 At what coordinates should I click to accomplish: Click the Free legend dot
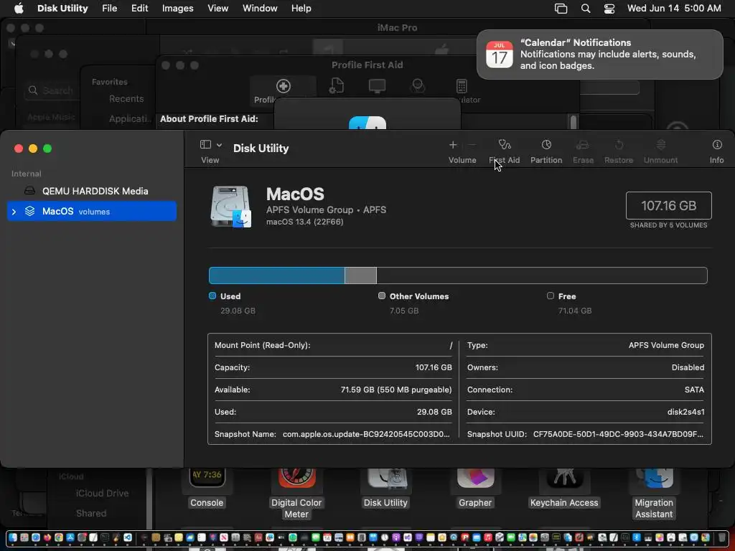[x=551, y=296]
